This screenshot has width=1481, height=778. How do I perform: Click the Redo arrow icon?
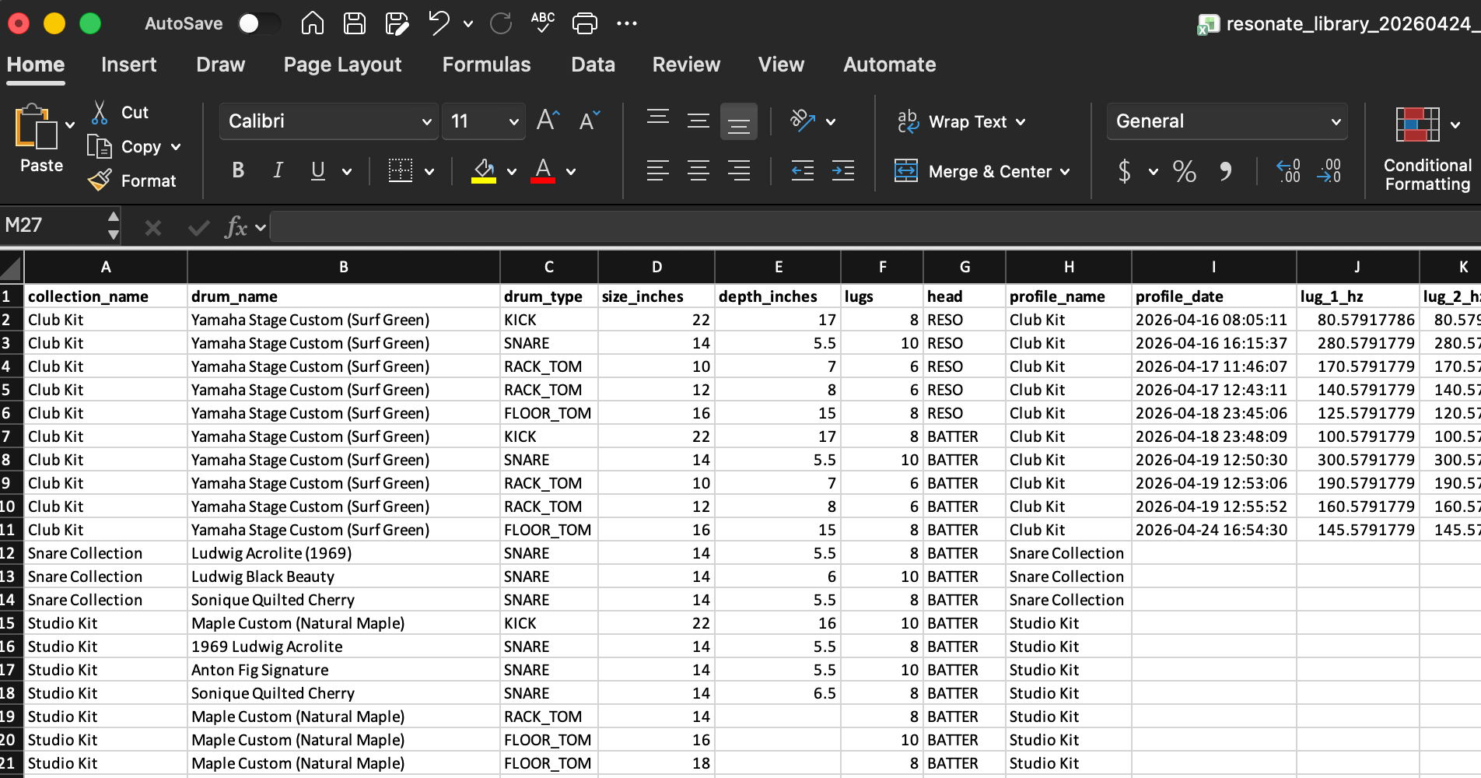pos(501,23)
